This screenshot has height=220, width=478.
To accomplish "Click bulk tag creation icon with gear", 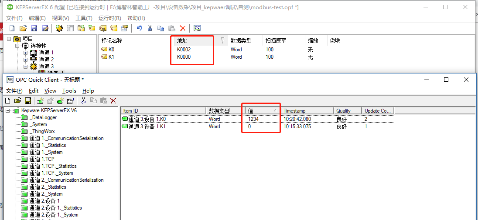I will (x=103, y=28).
